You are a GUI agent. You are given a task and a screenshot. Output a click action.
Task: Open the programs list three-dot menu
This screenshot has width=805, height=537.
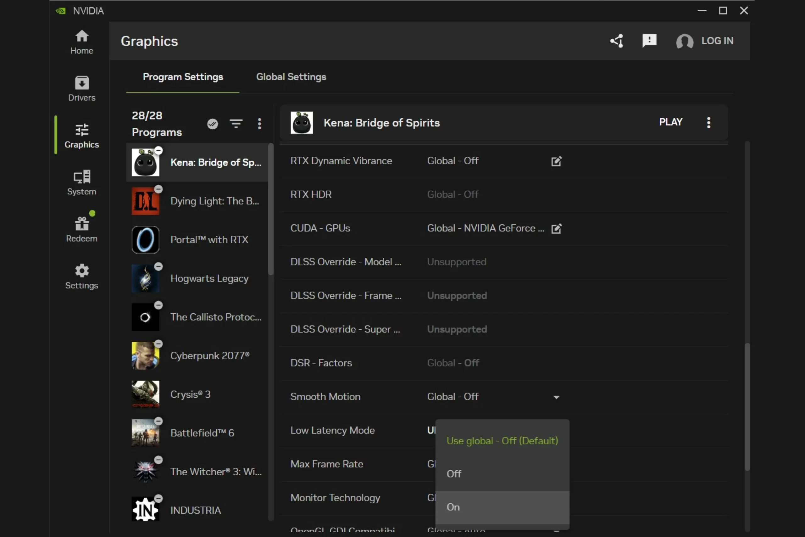pyautogui.click(x=259, y=124)
